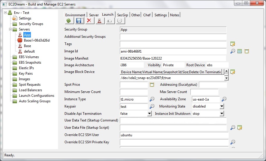Screen dimensions: 266x161
Task: Click the /dev/sda1 block device row
Action: [171, 78]
